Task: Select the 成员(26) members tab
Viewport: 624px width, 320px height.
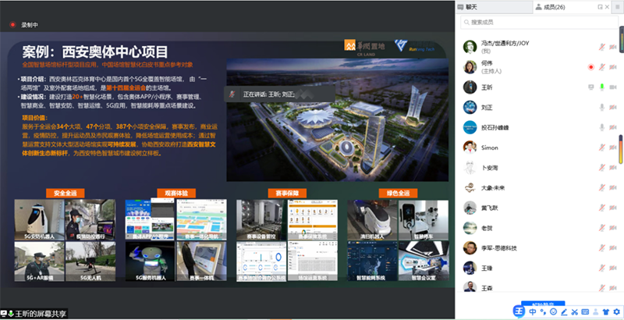Action: pyautogui.click(x=554, y=7)
